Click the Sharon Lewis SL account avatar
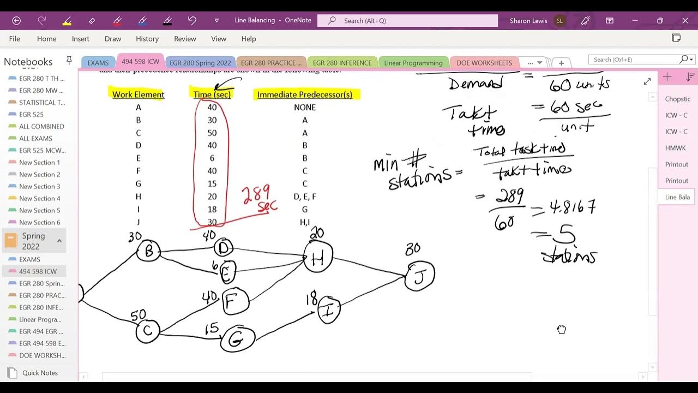Screen dimensions: 698x393 click(x=559, y=21)
